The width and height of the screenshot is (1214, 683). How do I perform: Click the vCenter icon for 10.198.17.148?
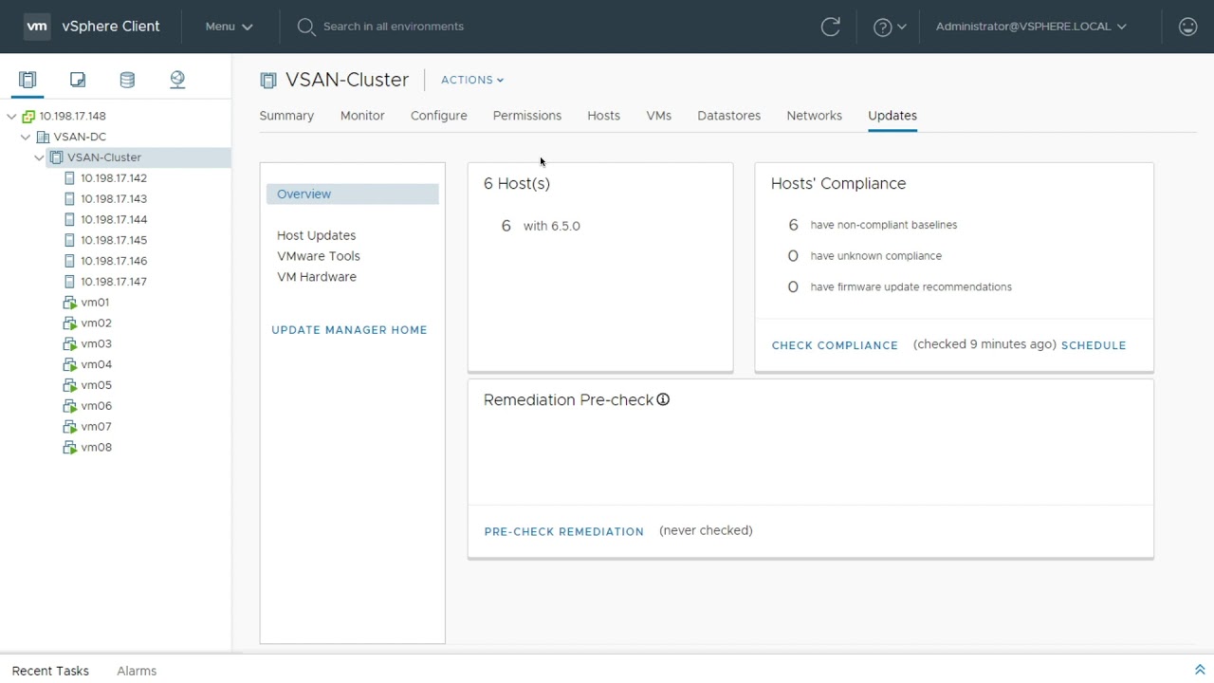[28, 116]
